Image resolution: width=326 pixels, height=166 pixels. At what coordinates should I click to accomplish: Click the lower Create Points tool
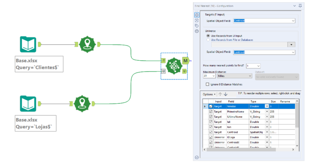point(82,104)
